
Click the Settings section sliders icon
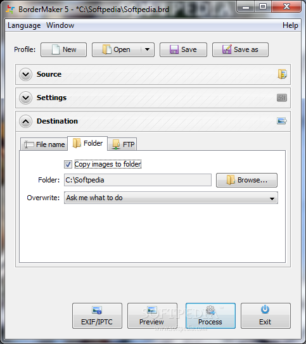(x=282, y=98)
